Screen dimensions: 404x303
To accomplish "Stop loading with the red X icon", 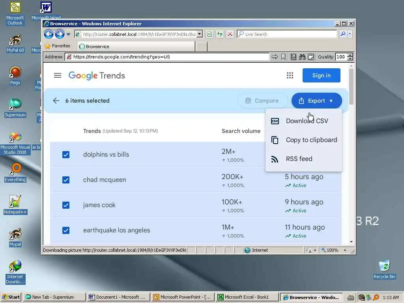I will coord(230,34).
